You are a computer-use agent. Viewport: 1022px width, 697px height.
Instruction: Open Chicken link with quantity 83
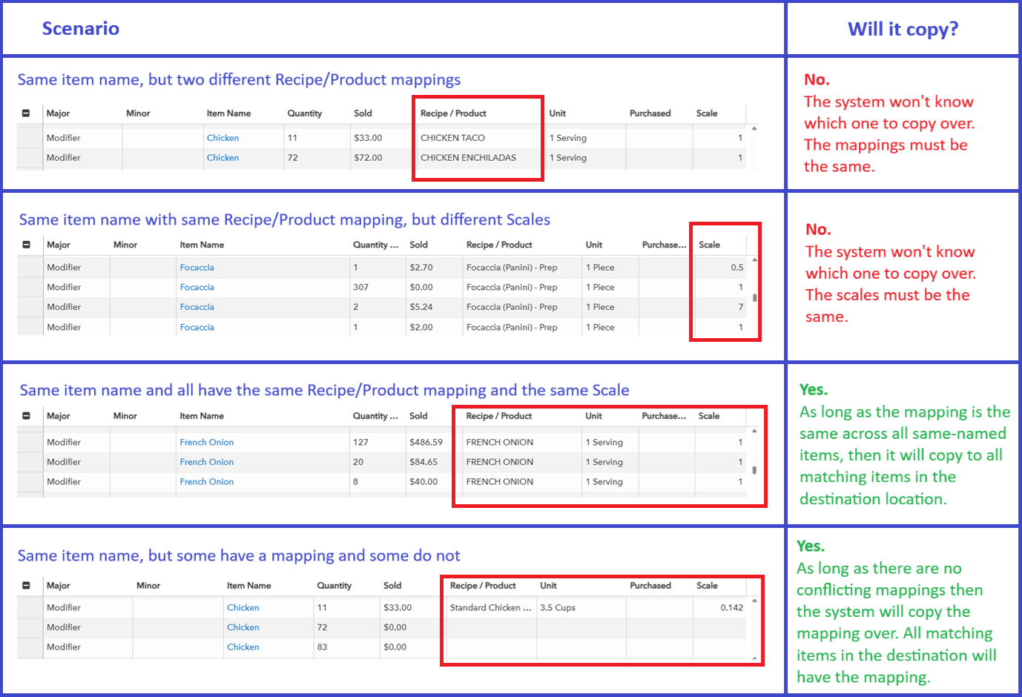[243, 647]
